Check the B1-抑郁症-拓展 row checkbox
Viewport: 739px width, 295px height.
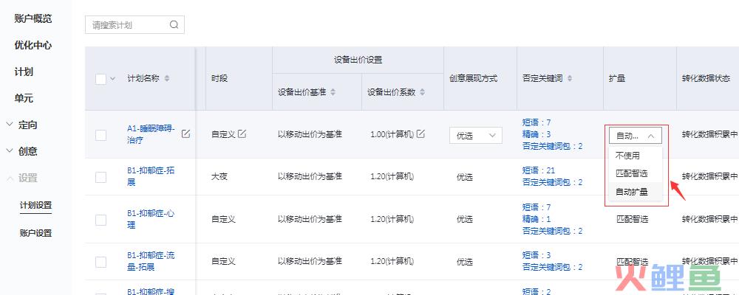click(101, 178)
